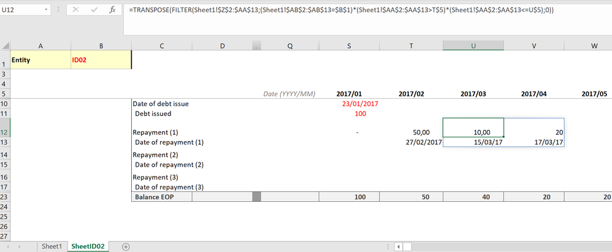This screenshot has width=612, height=252.
Task: Select column Q header
Action: [x=290, y=46]
